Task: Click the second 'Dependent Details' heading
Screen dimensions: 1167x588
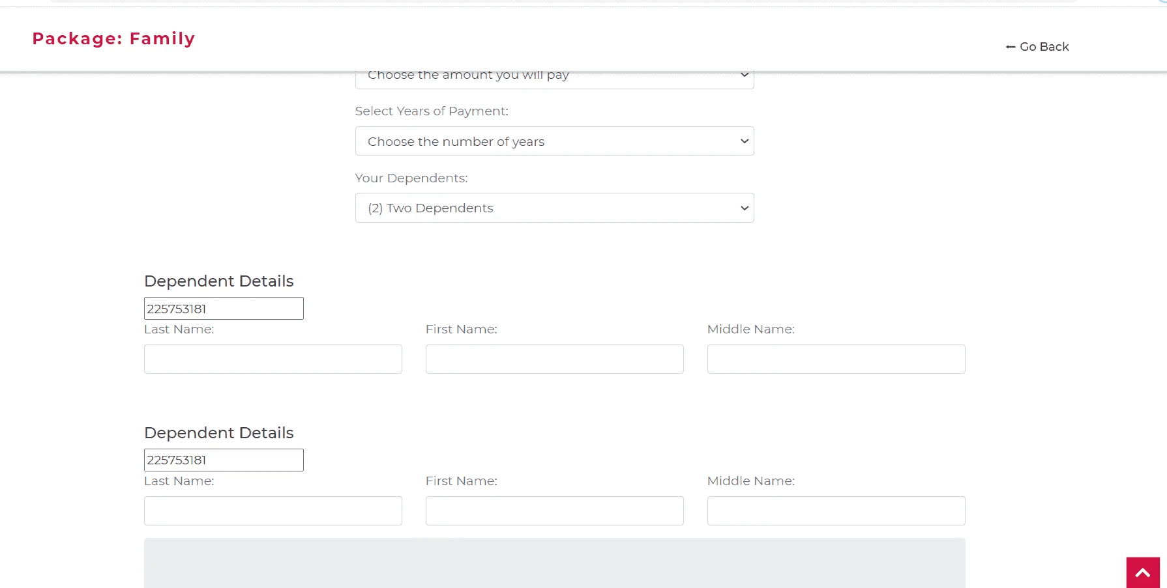Action: 219,433
